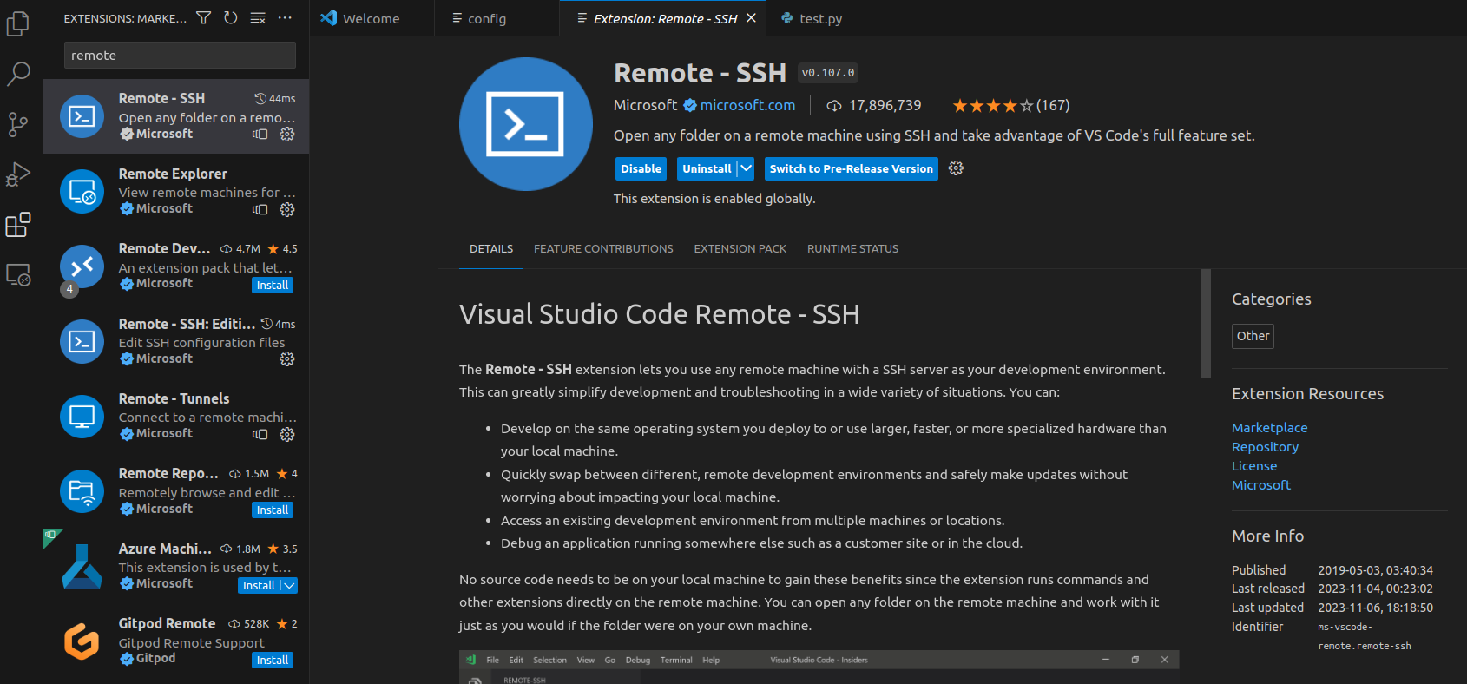Open manage gear for Remote - SSH list item
The width and height of the screenshot is (1467, 684).
[287, 135]
